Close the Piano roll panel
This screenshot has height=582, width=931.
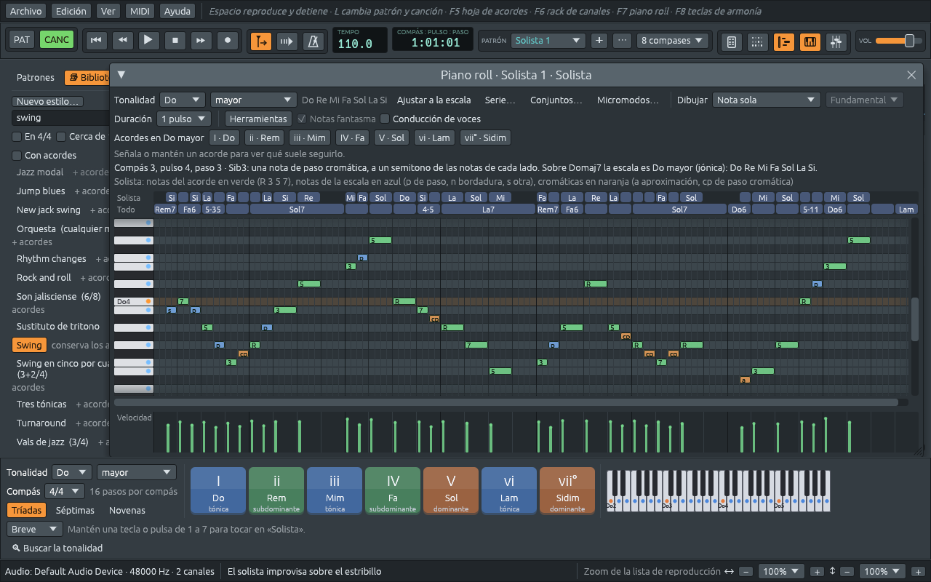tap(911, 75)
